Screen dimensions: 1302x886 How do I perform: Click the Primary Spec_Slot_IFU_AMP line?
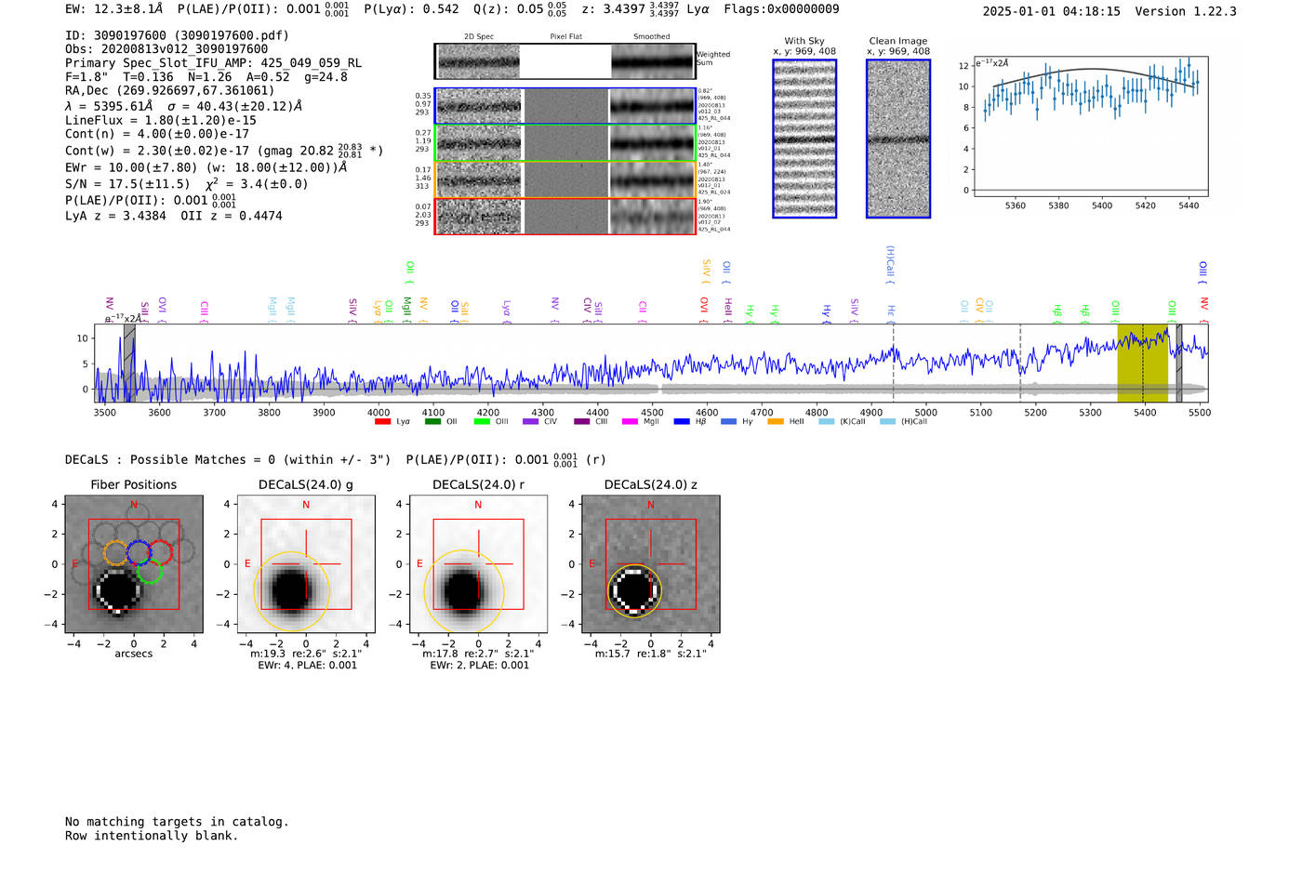point(213,63)
